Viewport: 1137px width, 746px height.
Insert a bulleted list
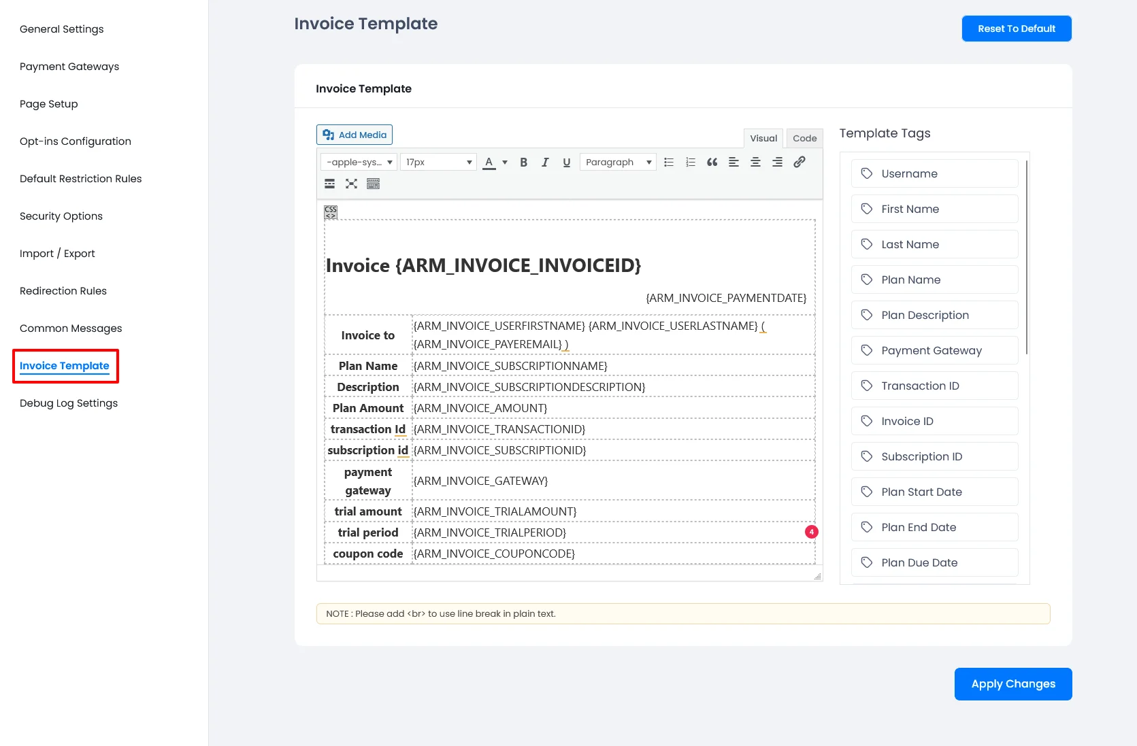669,163
